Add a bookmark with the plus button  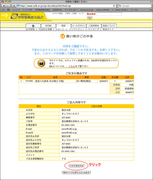coord(14,6)
